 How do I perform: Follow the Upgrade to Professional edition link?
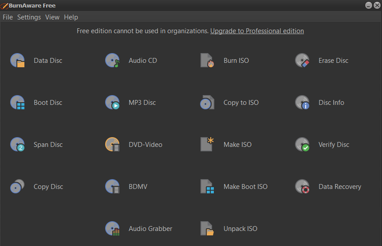(257, 31)
